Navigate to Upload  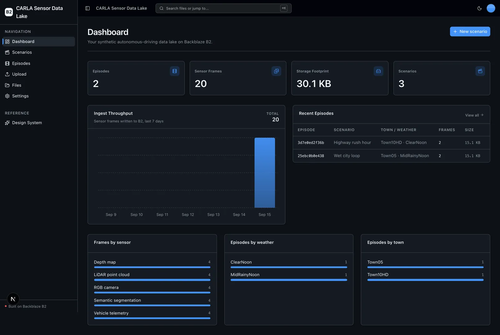click(x=39, y=74)
